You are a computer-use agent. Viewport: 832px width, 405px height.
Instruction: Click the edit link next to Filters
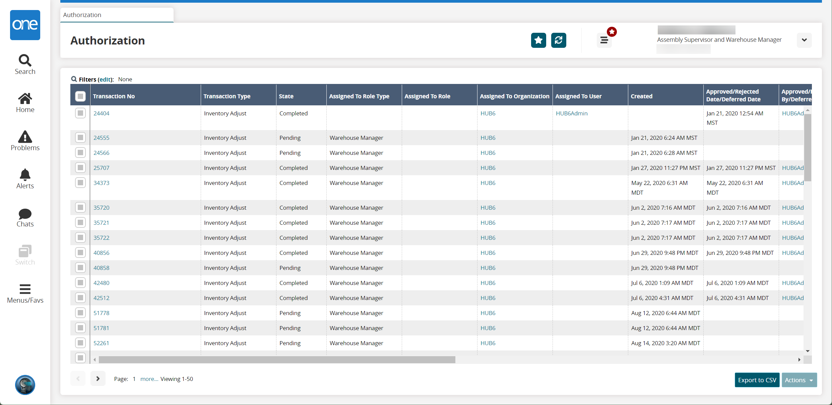click(x=105, y=79)
